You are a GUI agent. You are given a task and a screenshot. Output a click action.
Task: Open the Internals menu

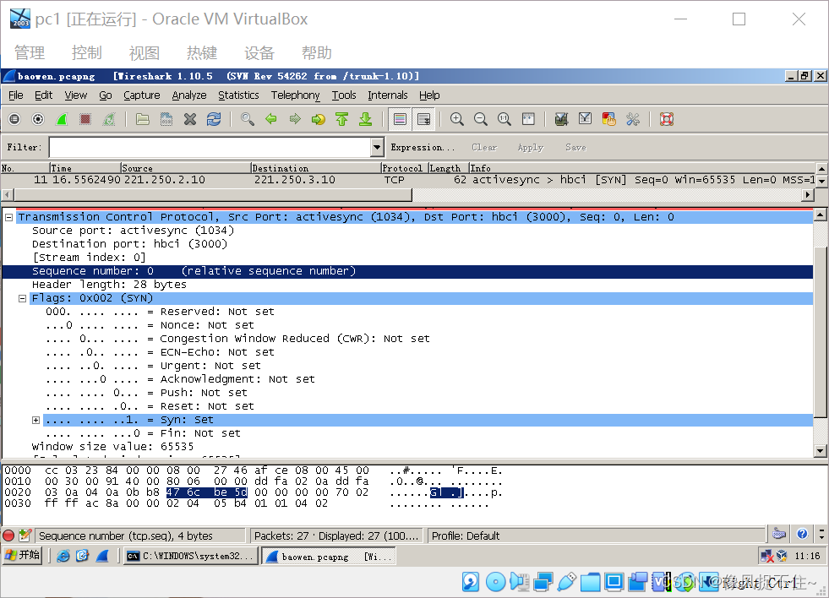tap(388, 95)
